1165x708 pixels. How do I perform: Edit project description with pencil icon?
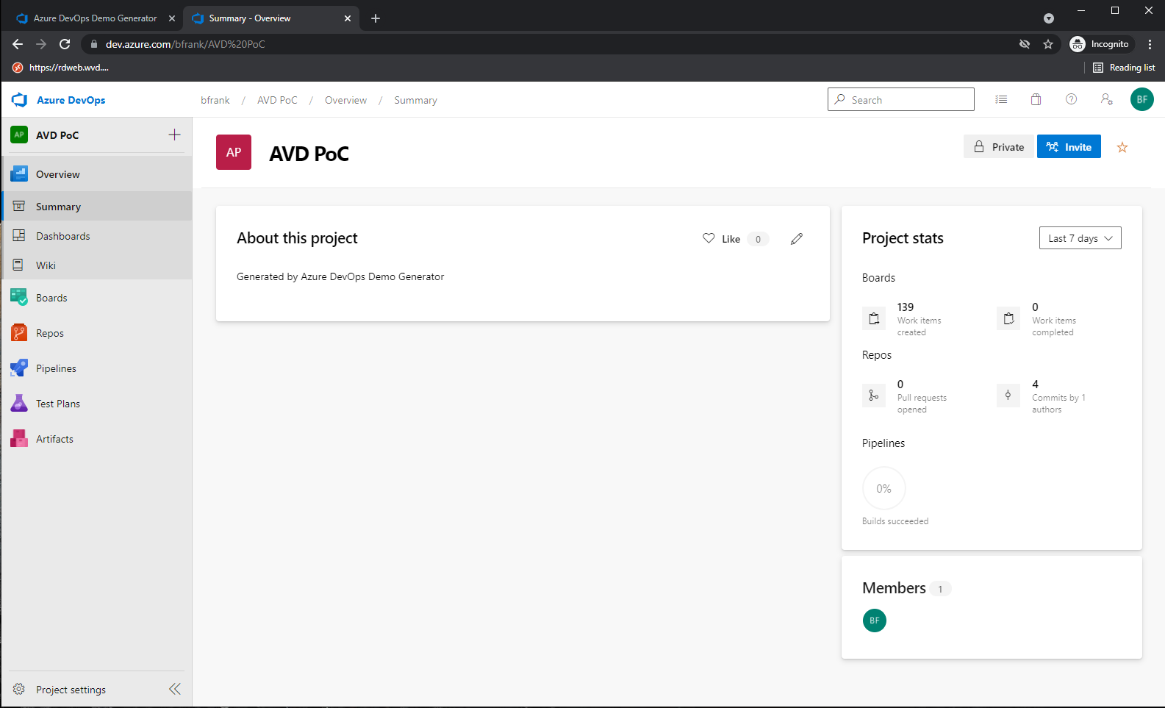click(797, 238)
